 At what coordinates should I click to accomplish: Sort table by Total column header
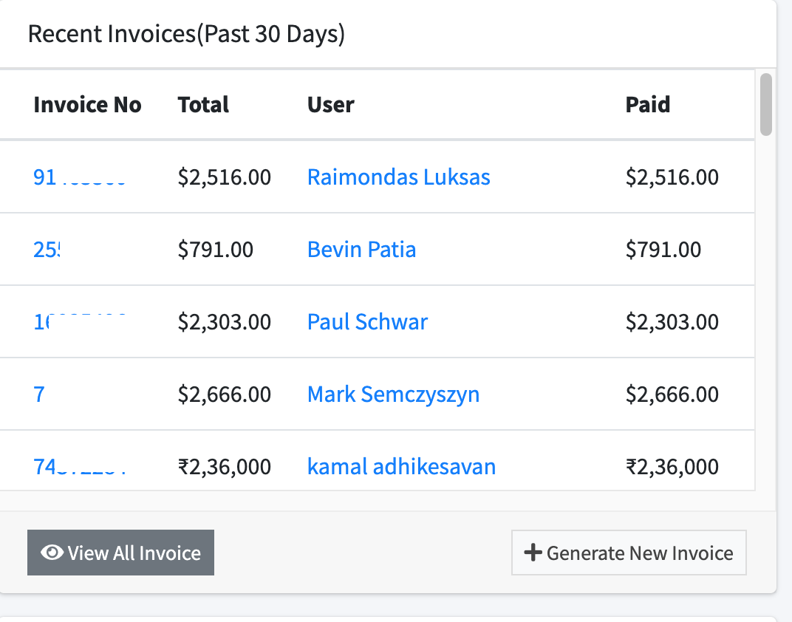click(x=202, y=105)
